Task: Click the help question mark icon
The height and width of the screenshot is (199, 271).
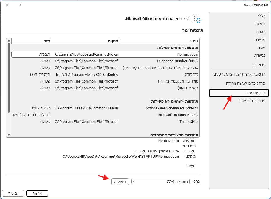Action: click(20, 5)
